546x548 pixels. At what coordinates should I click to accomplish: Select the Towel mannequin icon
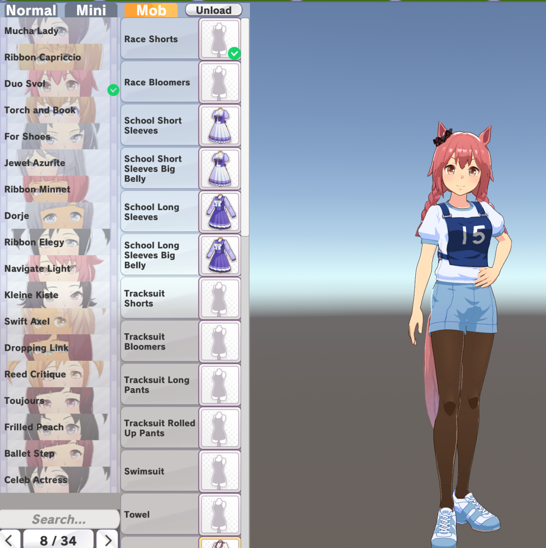[x=219, y=515]
